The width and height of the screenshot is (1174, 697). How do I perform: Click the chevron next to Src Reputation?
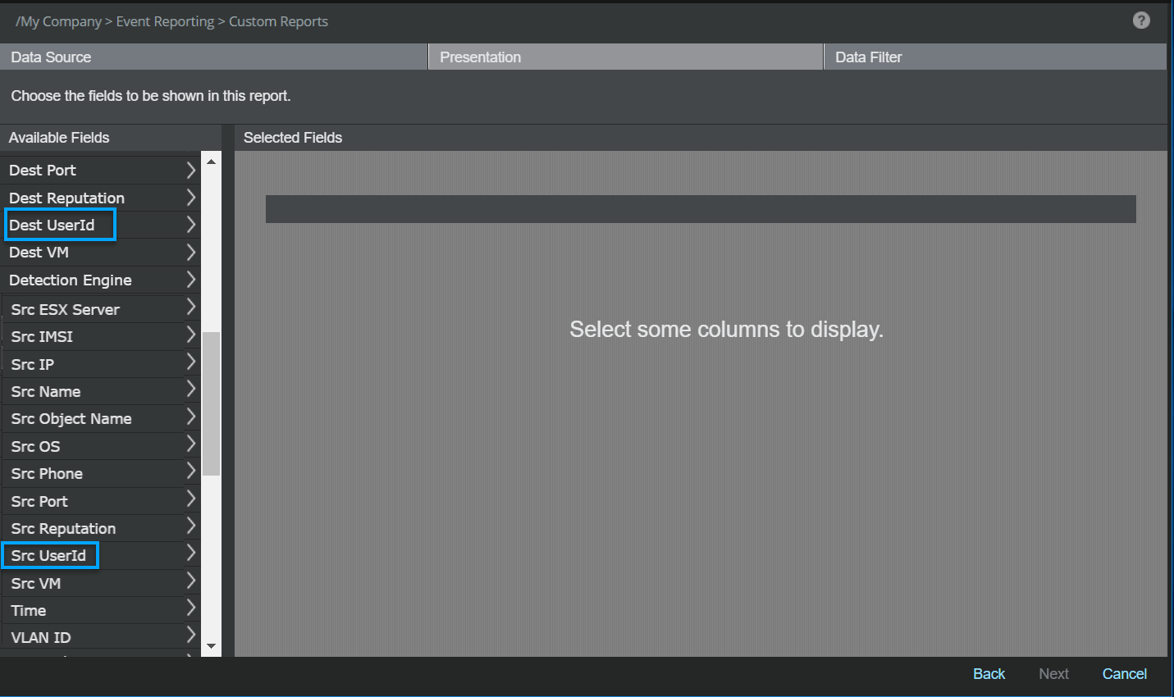(190, 526)
